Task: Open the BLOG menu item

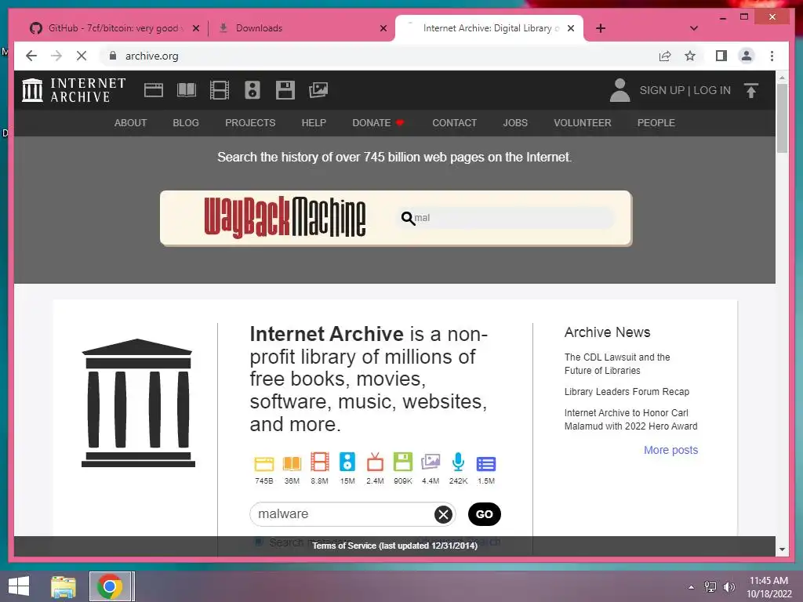Action: tap(186, 123)
